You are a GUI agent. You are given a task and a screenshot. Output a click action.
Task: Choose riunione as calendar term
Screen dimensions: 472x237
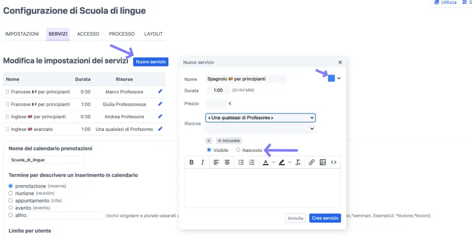pos(10,193)
